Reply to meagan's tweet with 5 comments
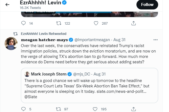169x112 pixels. tap(23, 109)
